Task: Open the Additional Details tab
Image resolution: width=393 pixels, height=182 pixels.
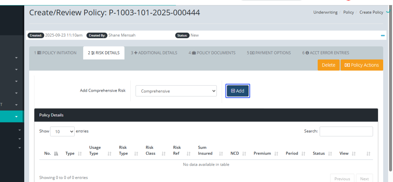Action: pyautogui.click(x=154, y=53)
